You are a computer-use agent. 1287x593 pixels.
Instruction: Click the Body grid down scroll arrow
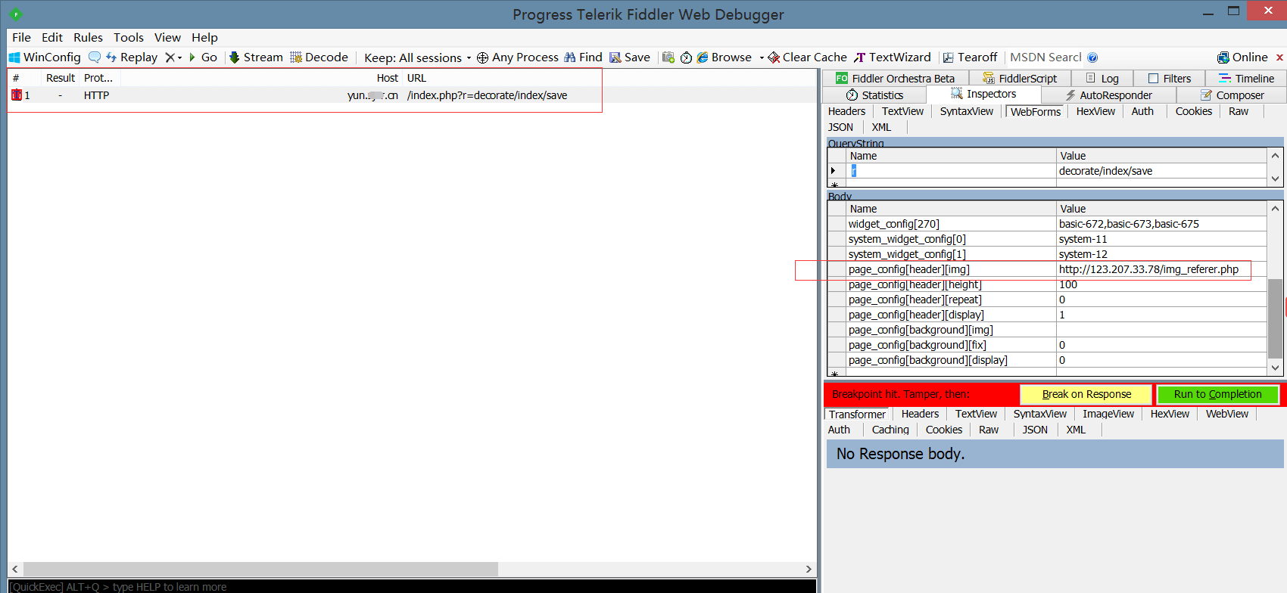point(1276,368)
